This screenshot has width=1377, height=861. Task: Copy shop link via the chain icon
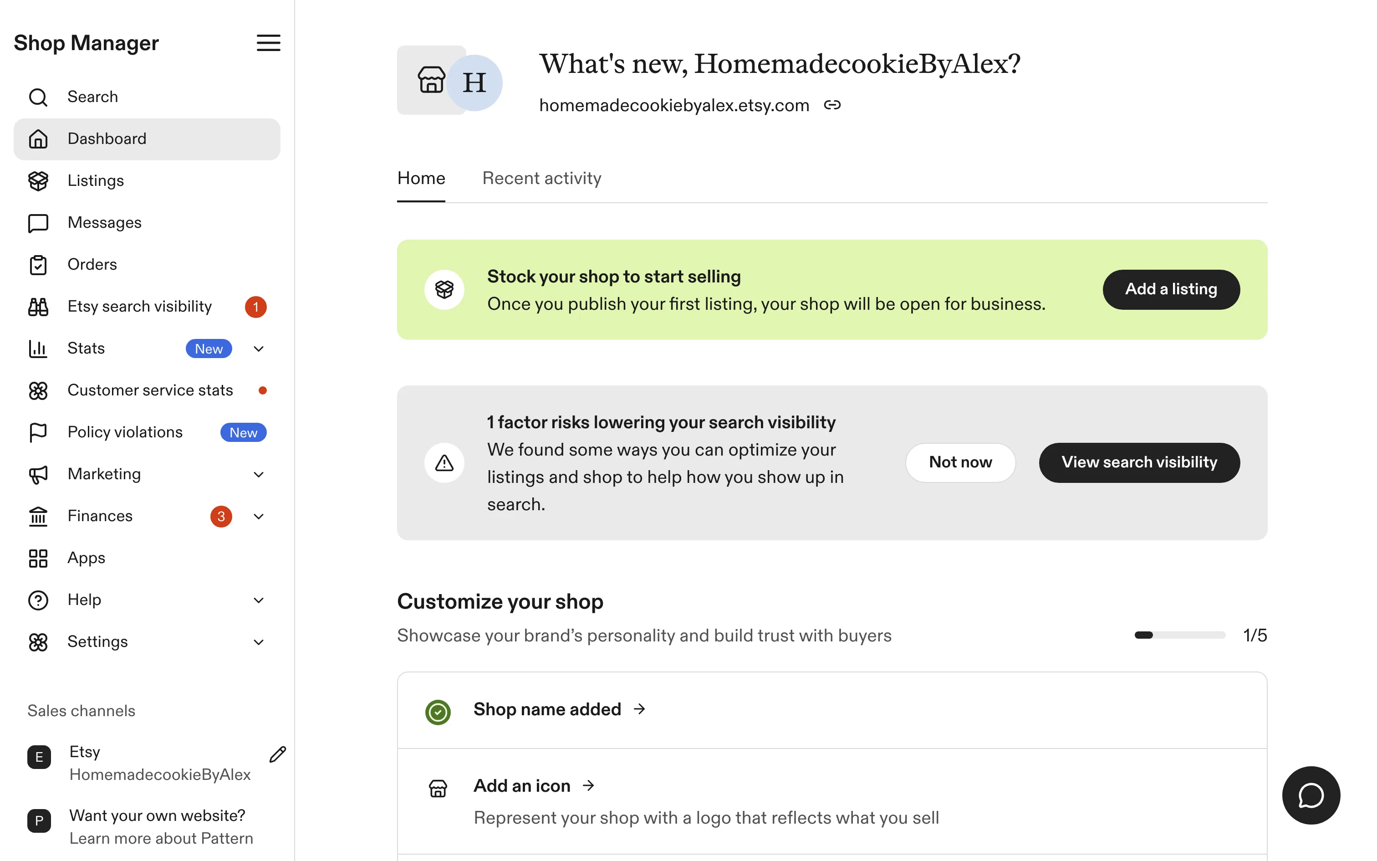[x=832, y=105]
